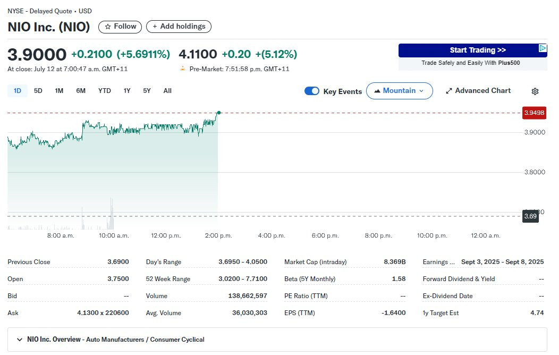Click the NIO Inc. (NIO) title

[49, 27]
